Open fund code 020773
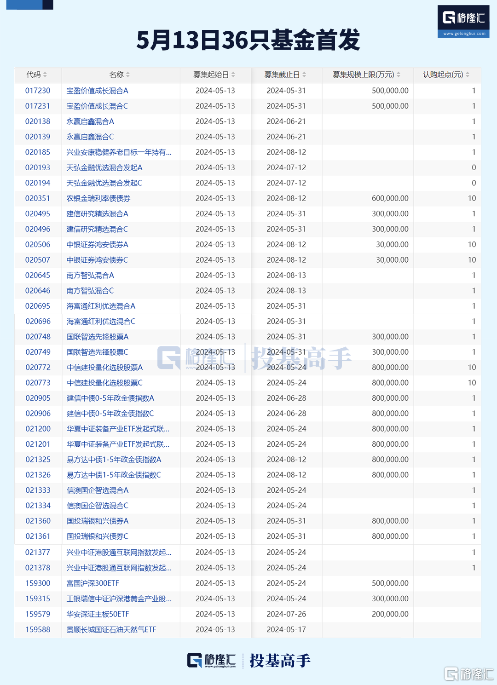The image size is (497, 685). point(38,383)
